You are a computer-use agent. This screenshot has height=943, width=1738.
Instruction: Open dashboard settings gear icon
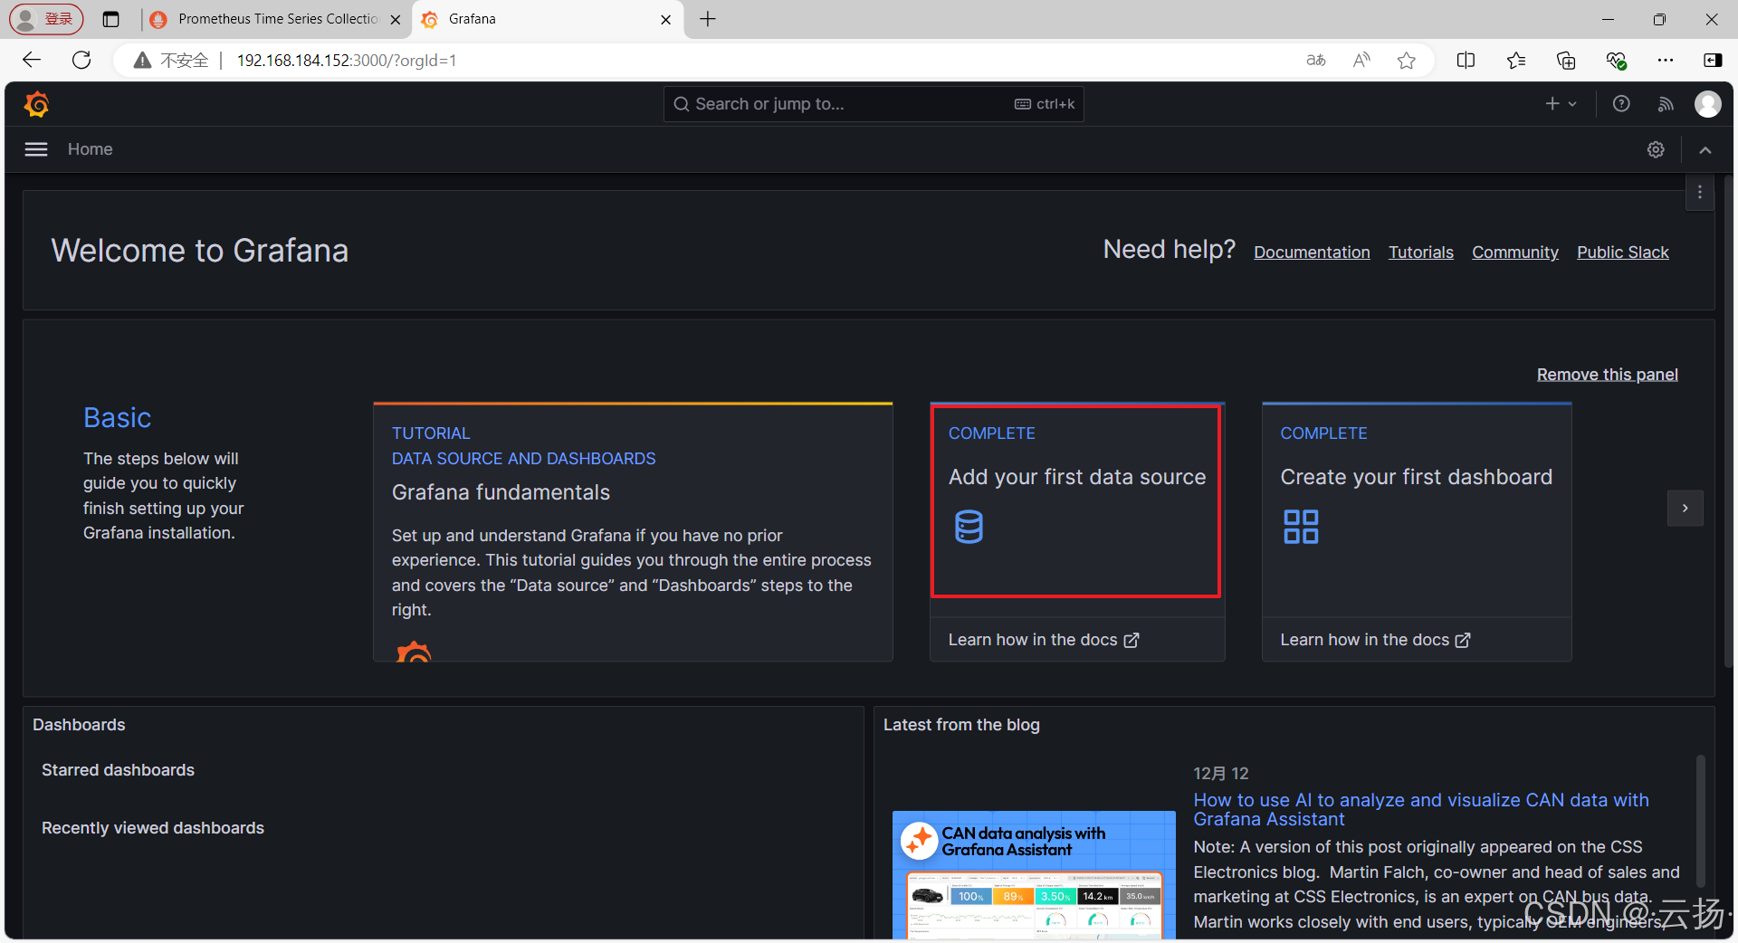tap(1656, 149)
